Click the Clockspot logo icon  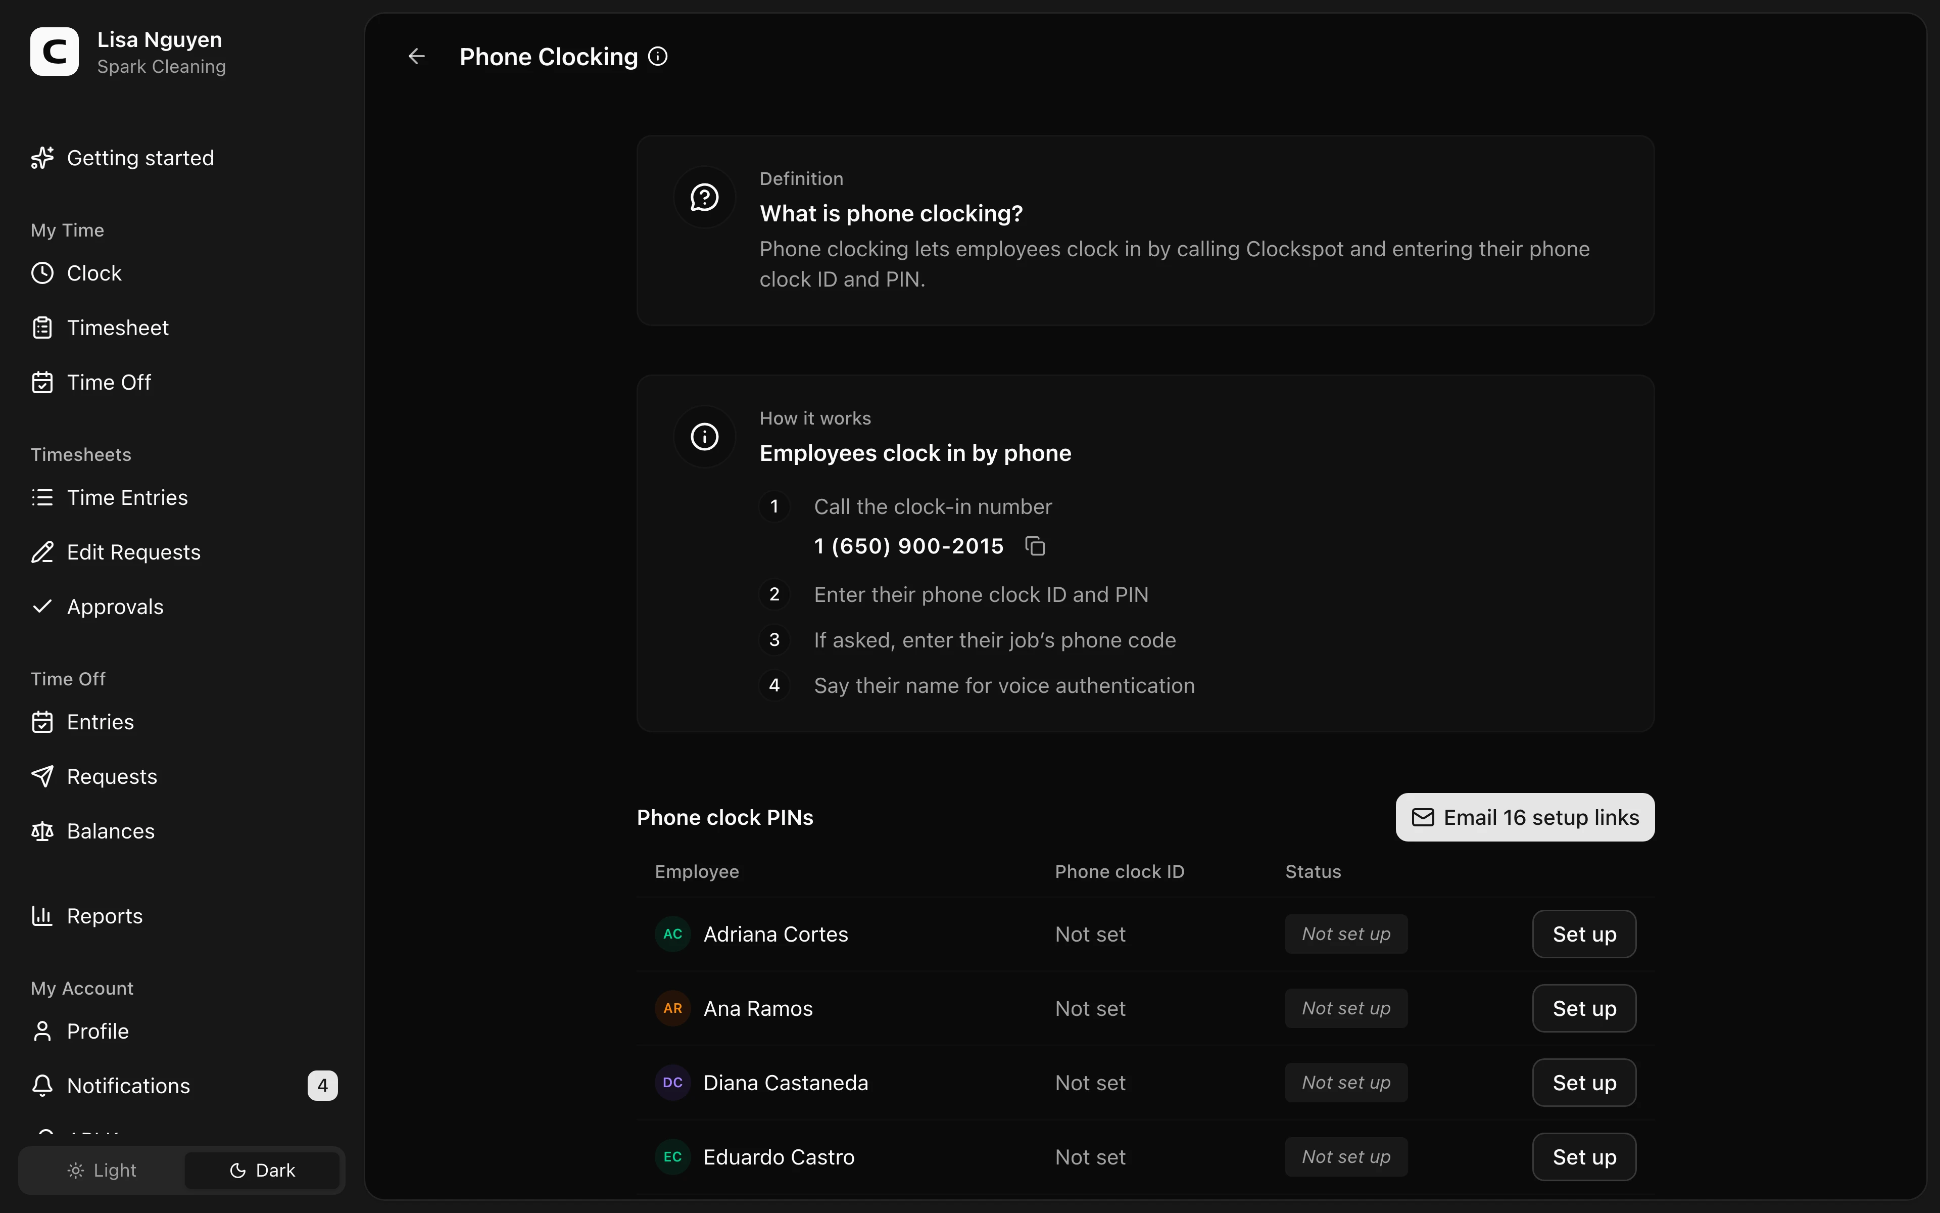(55, 52)
